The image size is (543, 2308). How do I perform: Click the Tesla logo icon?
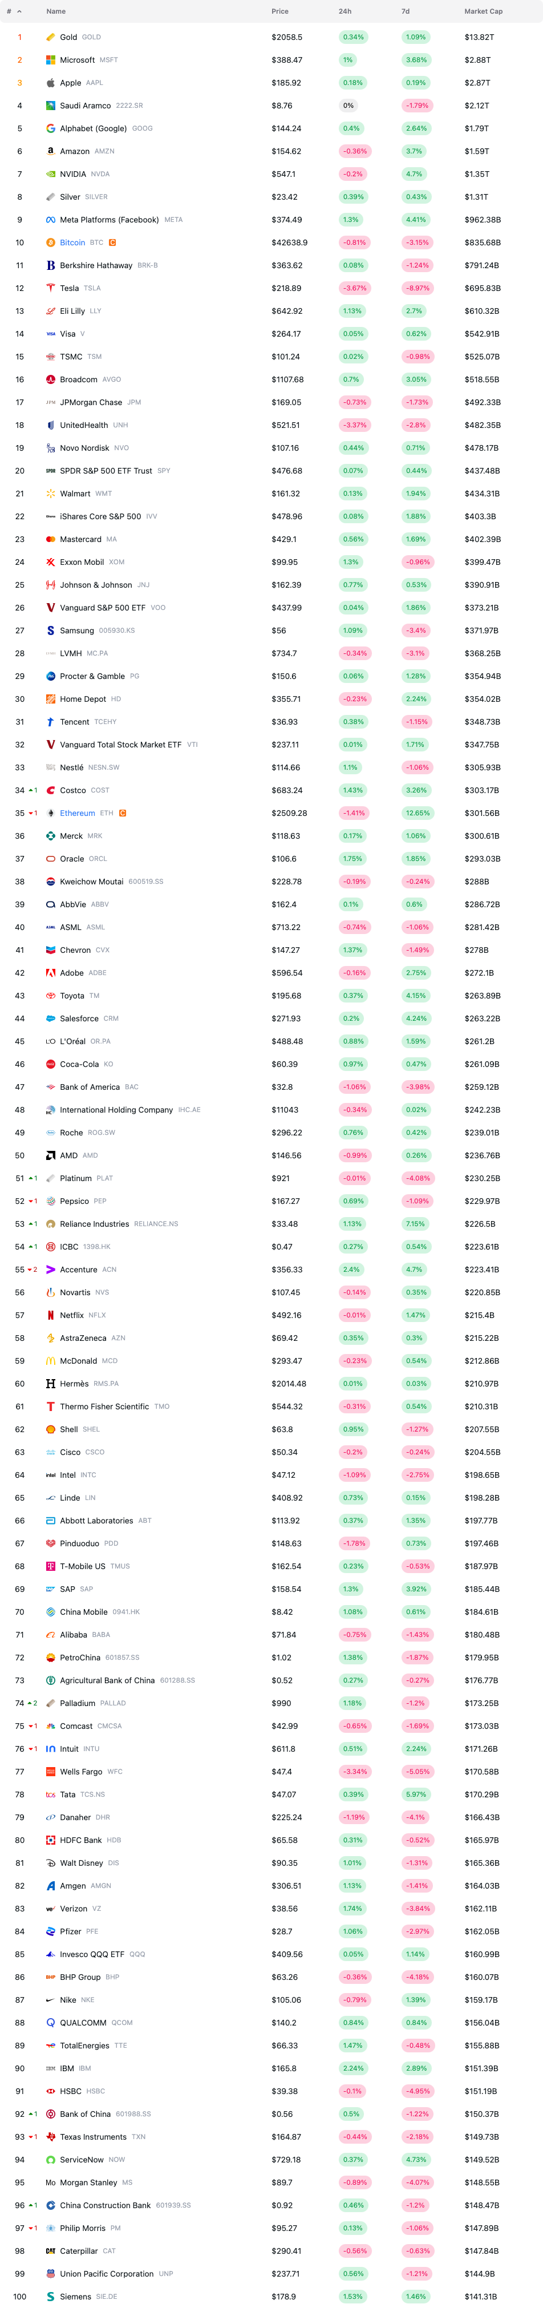coord(51,289)
